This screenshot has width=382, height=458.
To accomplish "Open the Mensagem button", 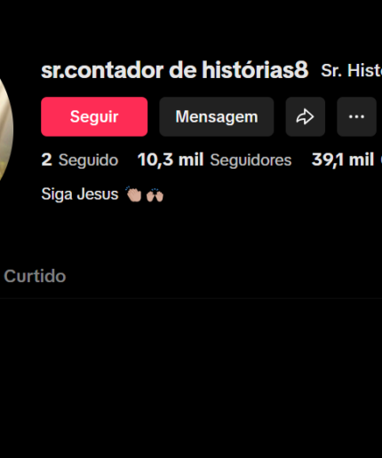I will point(217,116).
